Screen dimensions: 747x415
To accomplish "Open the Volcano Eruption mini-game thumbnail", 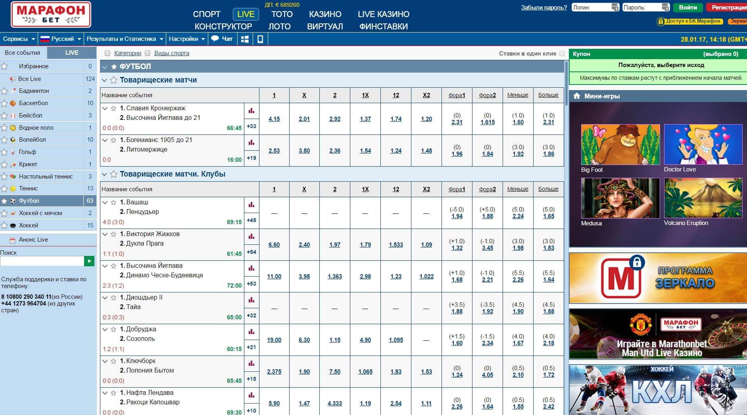I will [703, 198].
